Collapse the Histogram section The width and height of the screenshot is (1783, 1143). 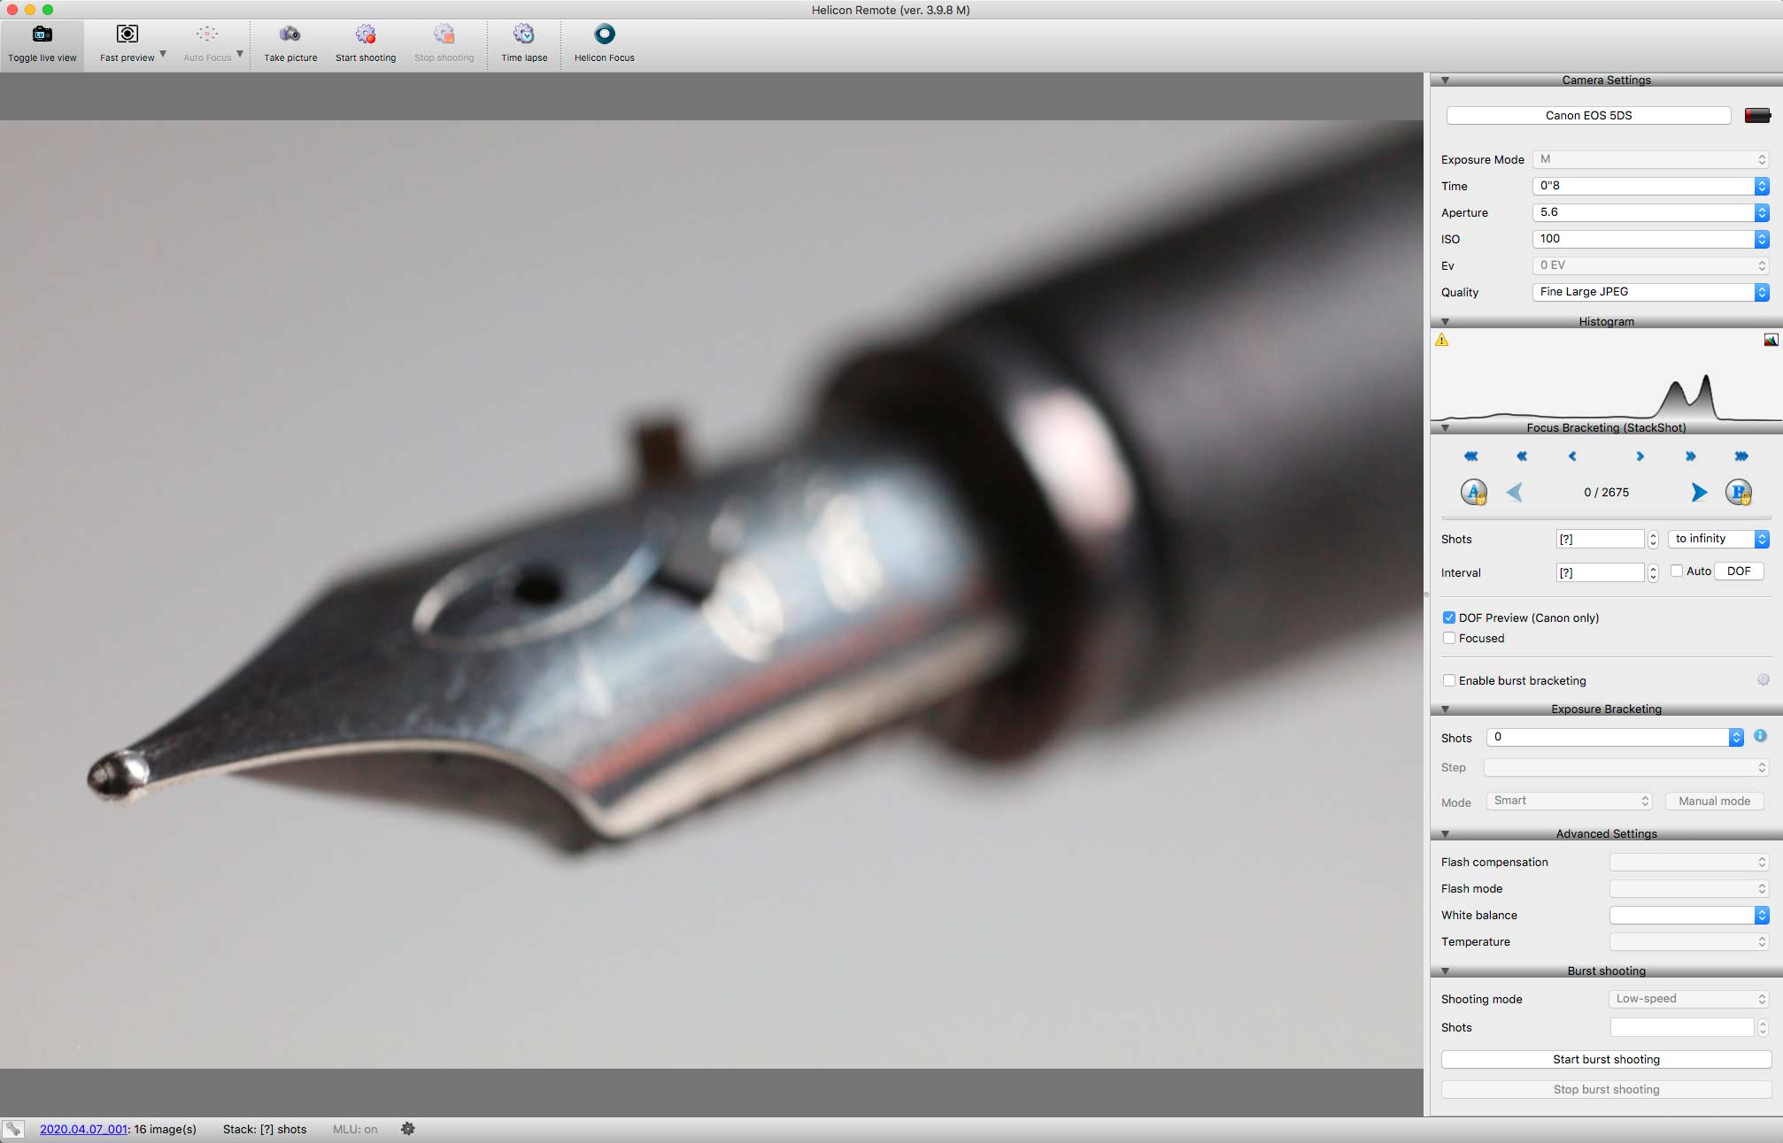point(1445,322)
